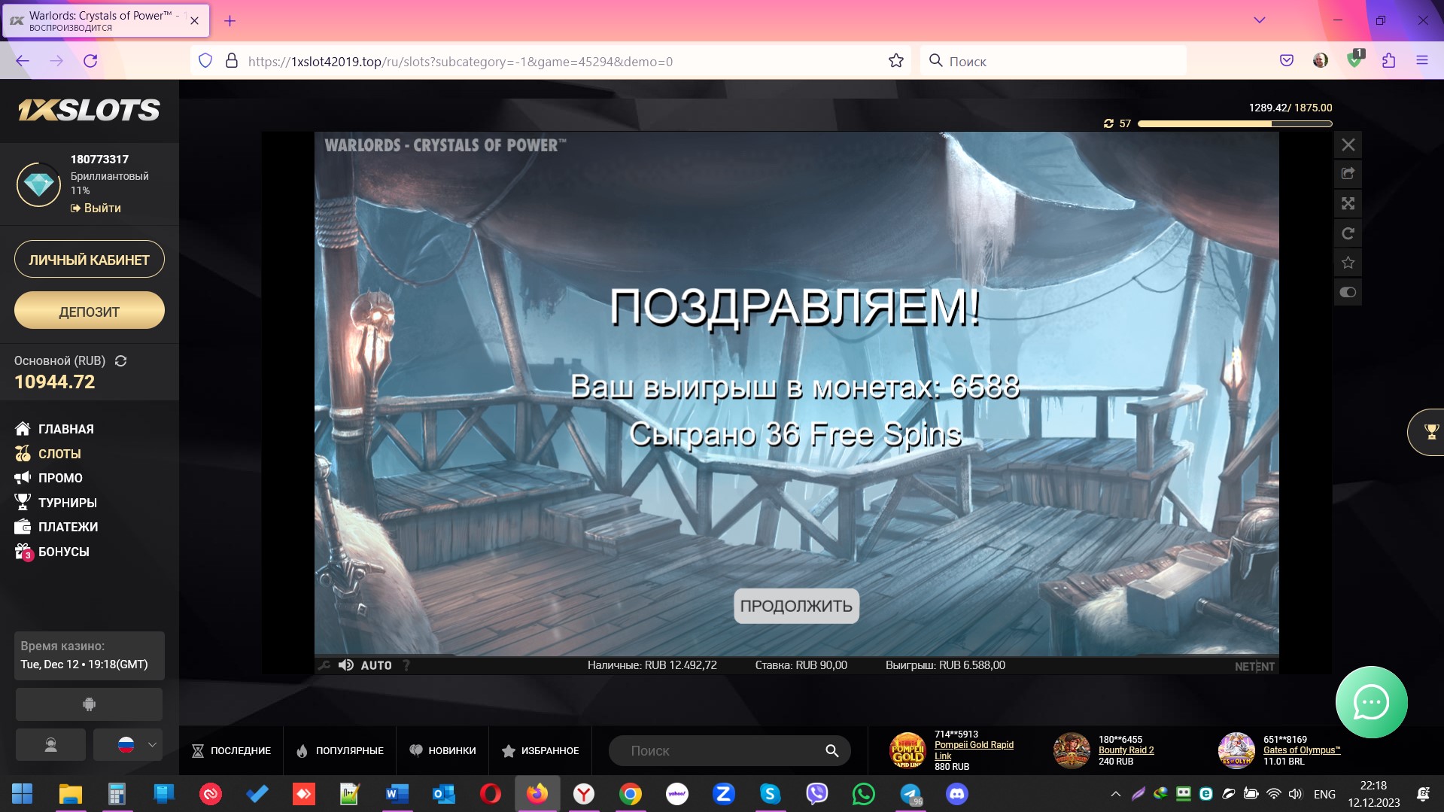Image resolution: width=1444 pixels, height=812 pixels.
Task: Show ИЗБРАННОЕ favorite games
Action: pyautogui.click(x=540, y=751)
